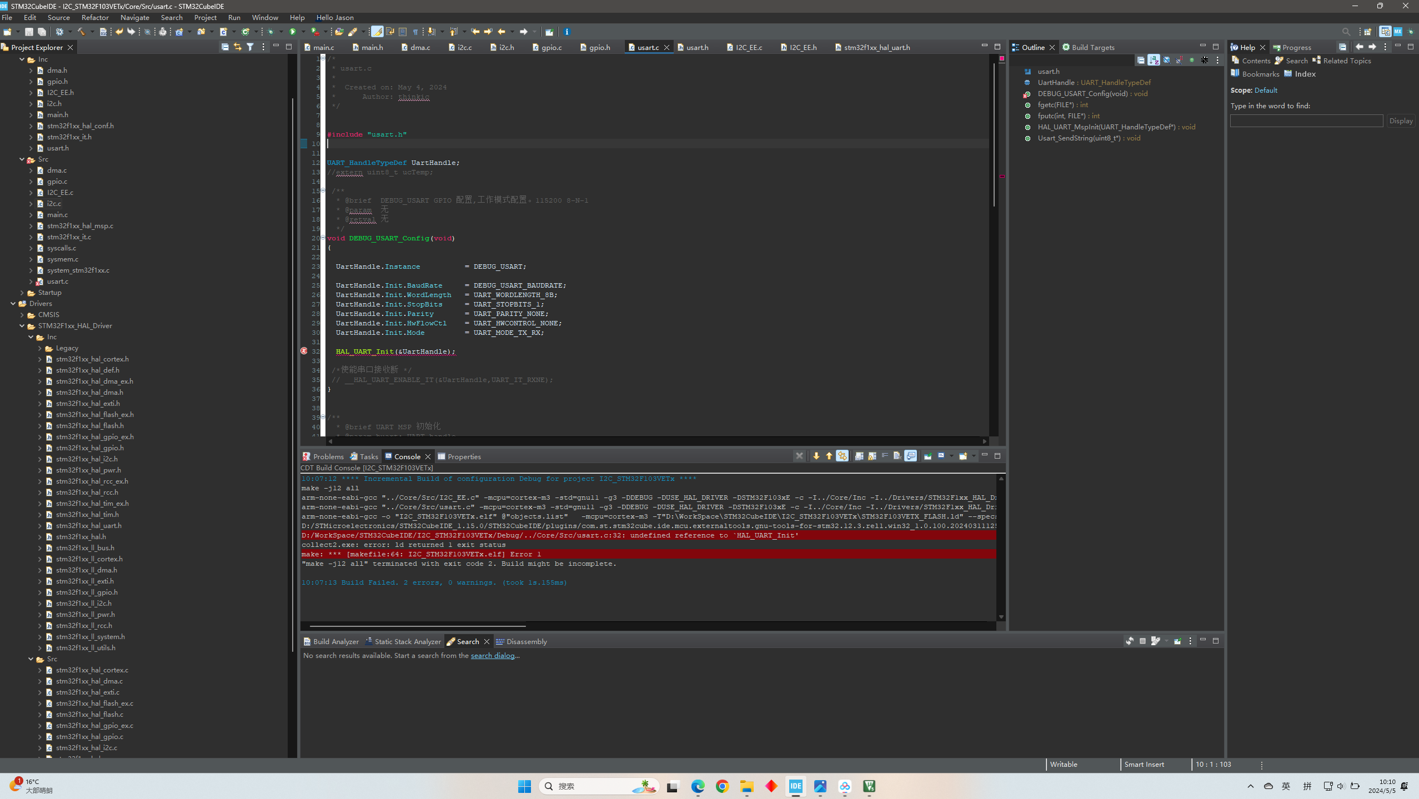Click the green Run button in toolbar
This screenshot has width=1419, height=799.
pyautogui.click(x=293, y=32)
